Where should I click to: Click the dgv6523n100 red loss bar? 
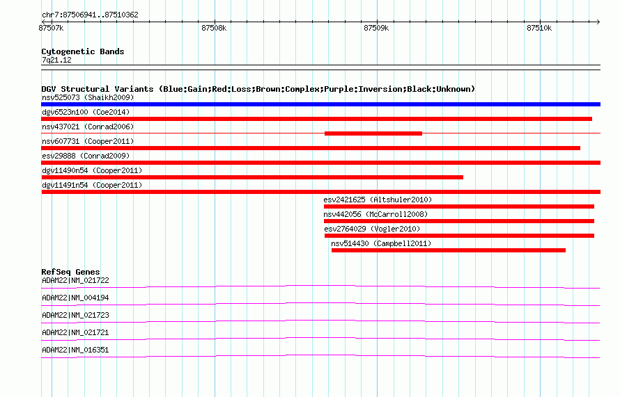[x=317, y=119]
